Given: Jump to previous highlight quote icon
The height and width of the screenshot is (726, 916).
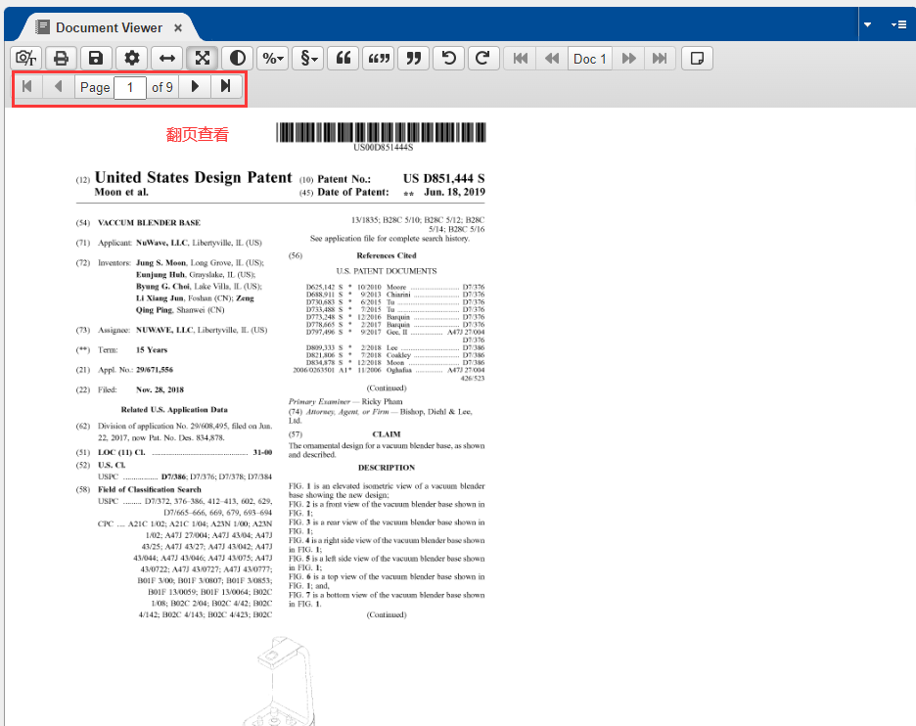Looking at the screenshot, I should click(x=343, y=59).
